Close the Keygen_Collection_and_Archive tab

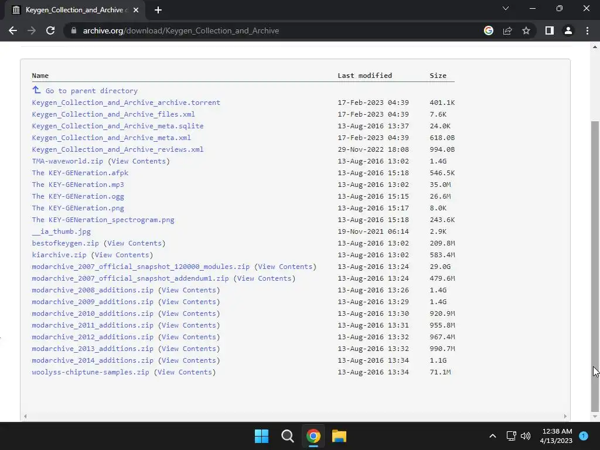coord(136,10)
